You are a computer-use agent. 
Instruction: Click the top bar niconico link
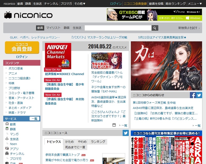pos(9,4)
